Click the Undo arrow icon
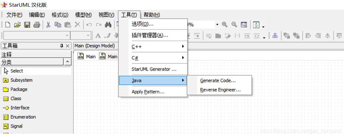 coord(89,24)
